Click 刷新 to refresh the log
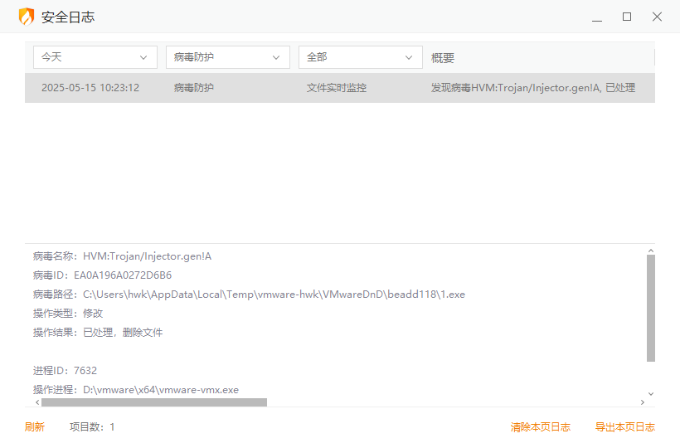Screen dimensions: 680x448 35,427
